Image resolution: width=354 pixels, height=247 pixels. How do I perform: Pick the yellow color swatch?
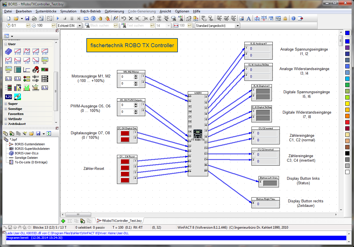tap(347, 103)
